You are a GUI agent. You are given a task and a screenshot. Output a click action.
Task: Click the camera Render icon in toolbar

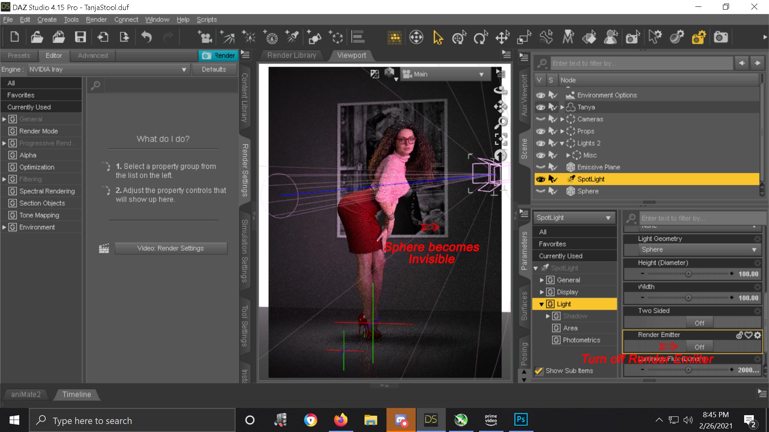(721, 38)
